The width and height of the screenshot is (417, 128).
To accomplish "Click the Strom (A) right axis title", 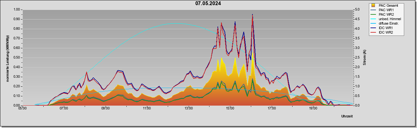I will coord(365,58).
